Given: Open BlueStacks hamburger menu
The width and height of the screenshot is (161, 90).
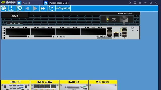Looking at the screenshot, I should 140,3.
